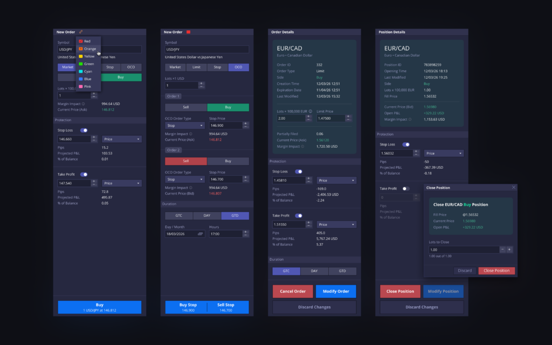The width and height of the screenshot is (552, 345).
Task: Click the link icon beside the New Order title
Action: coord(80,32)
